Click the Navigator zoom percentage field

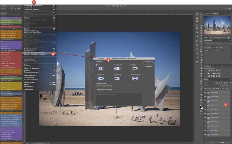coord(206,38)
